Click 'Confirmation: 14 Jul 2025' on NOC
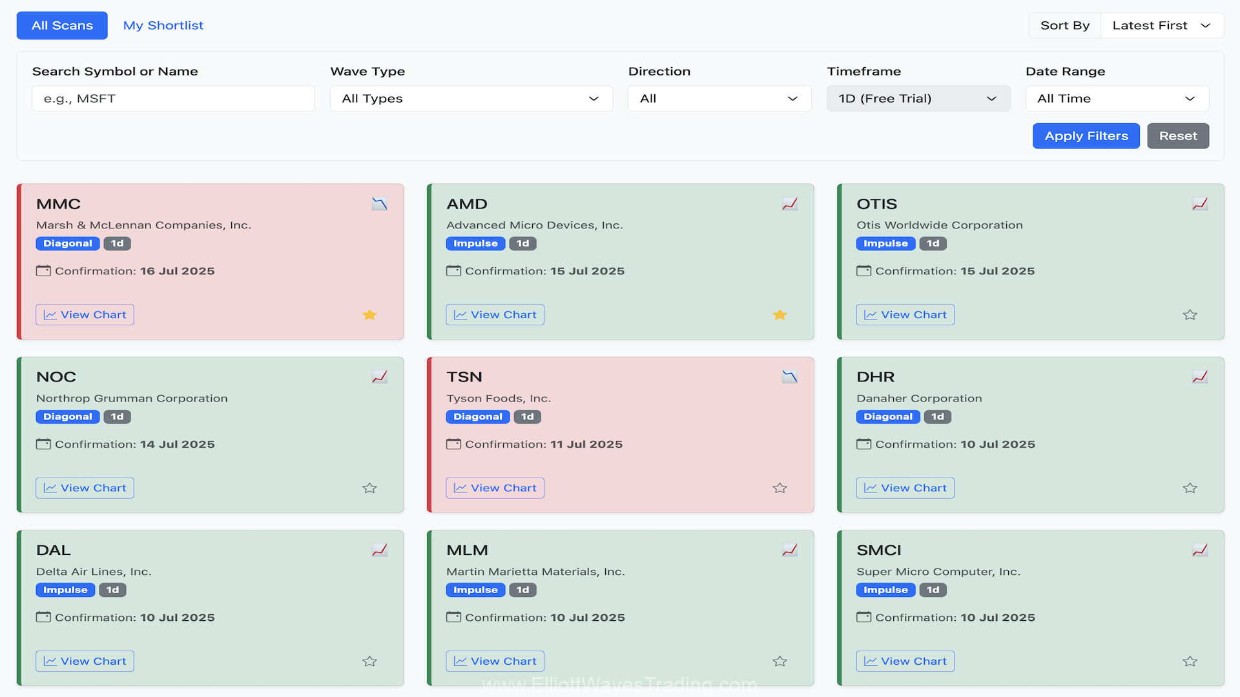Viewport: 1240px width, 697px height. point(134,444)
